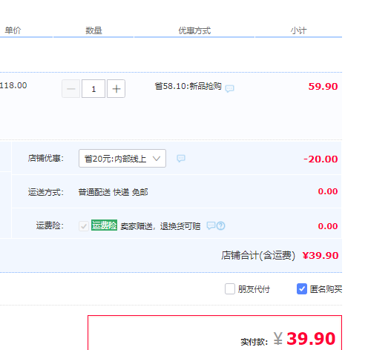Click the 普通配送 快递 免邮 shipping text

click(113, 192)
